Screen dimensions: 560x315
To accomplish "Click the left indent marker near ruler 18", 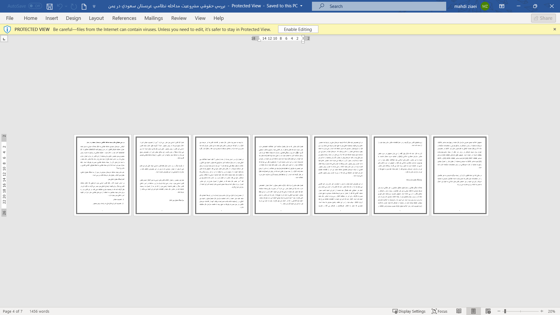I will (259, 40).
